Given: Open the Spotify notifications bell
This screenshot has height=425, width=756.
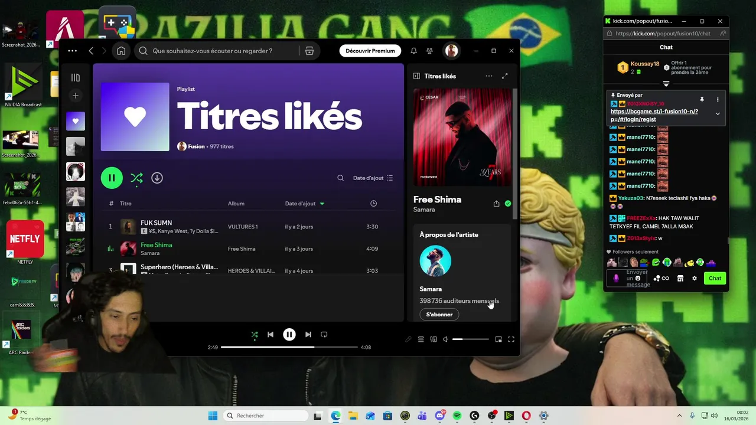Looking at the screenshot, I should tap(413, 51).
